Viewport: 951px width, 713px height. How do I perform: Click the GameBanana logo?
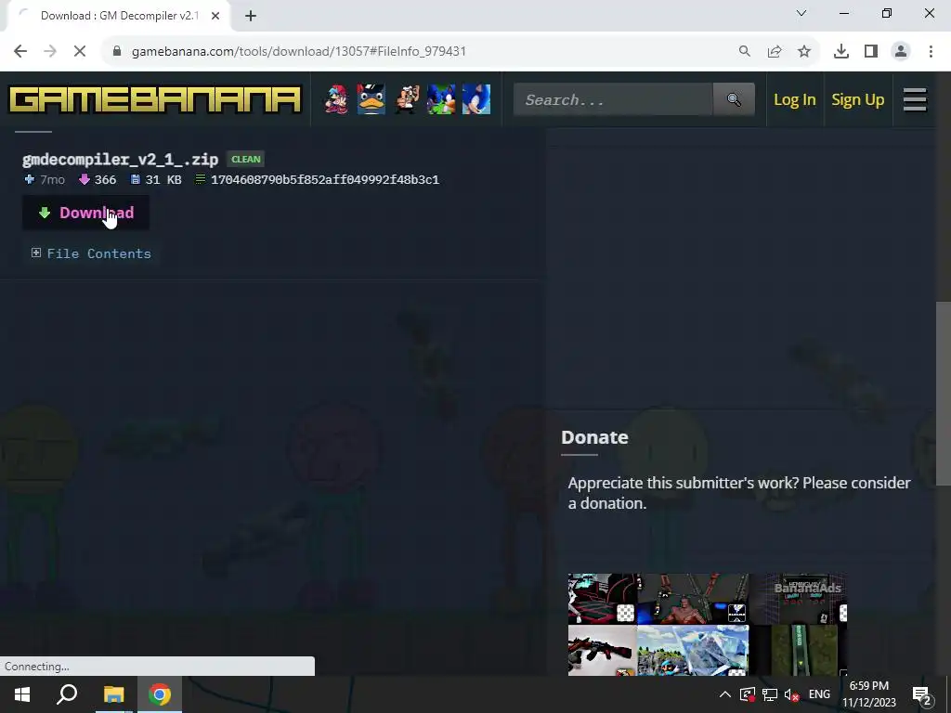[155, 99]
